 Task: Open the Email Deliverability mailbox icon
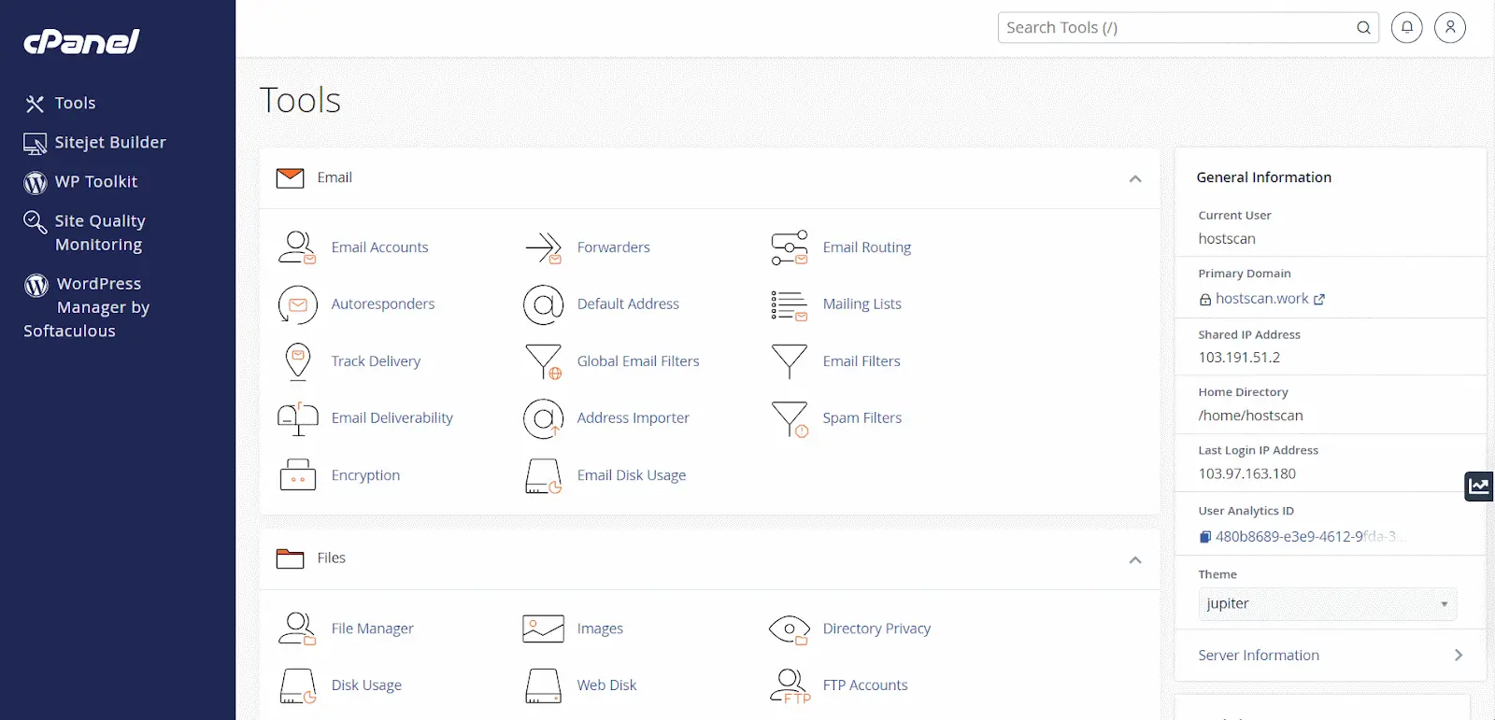[297, 418]
